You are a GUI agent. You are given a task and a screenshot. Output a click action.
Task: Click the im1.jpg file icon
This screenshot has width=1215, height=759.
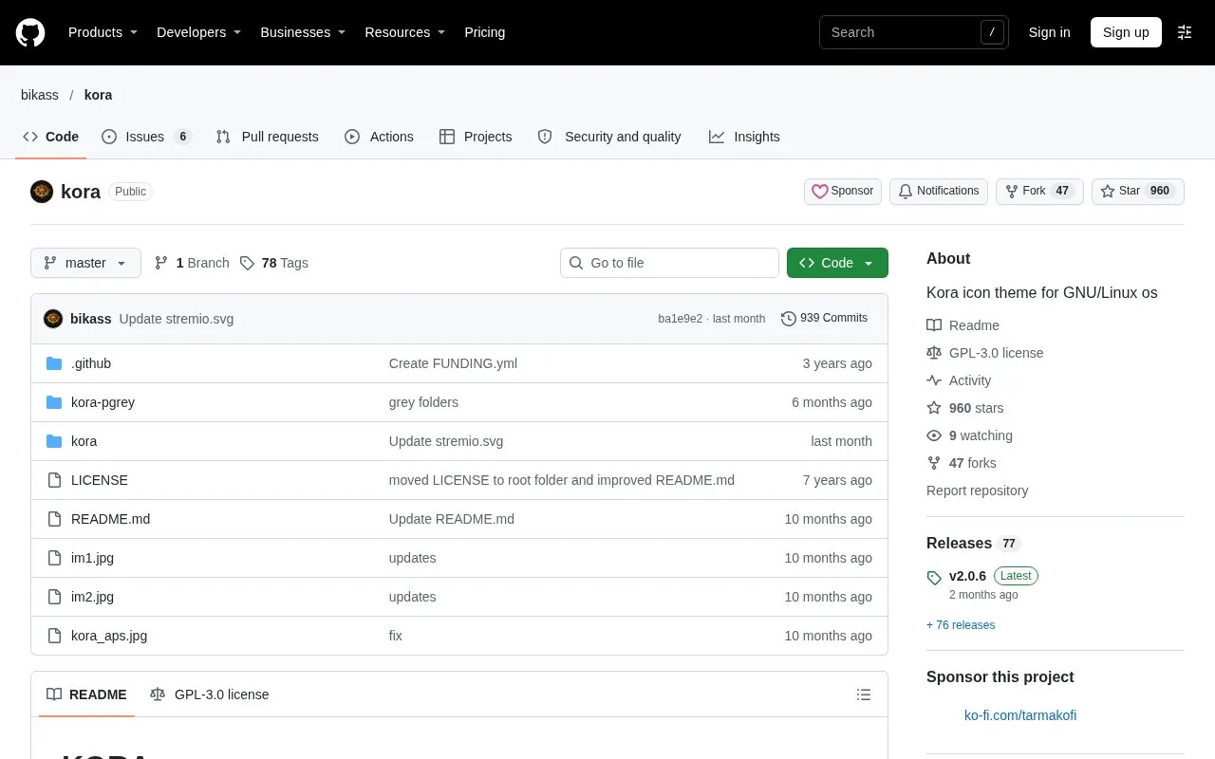pos(54,558)
